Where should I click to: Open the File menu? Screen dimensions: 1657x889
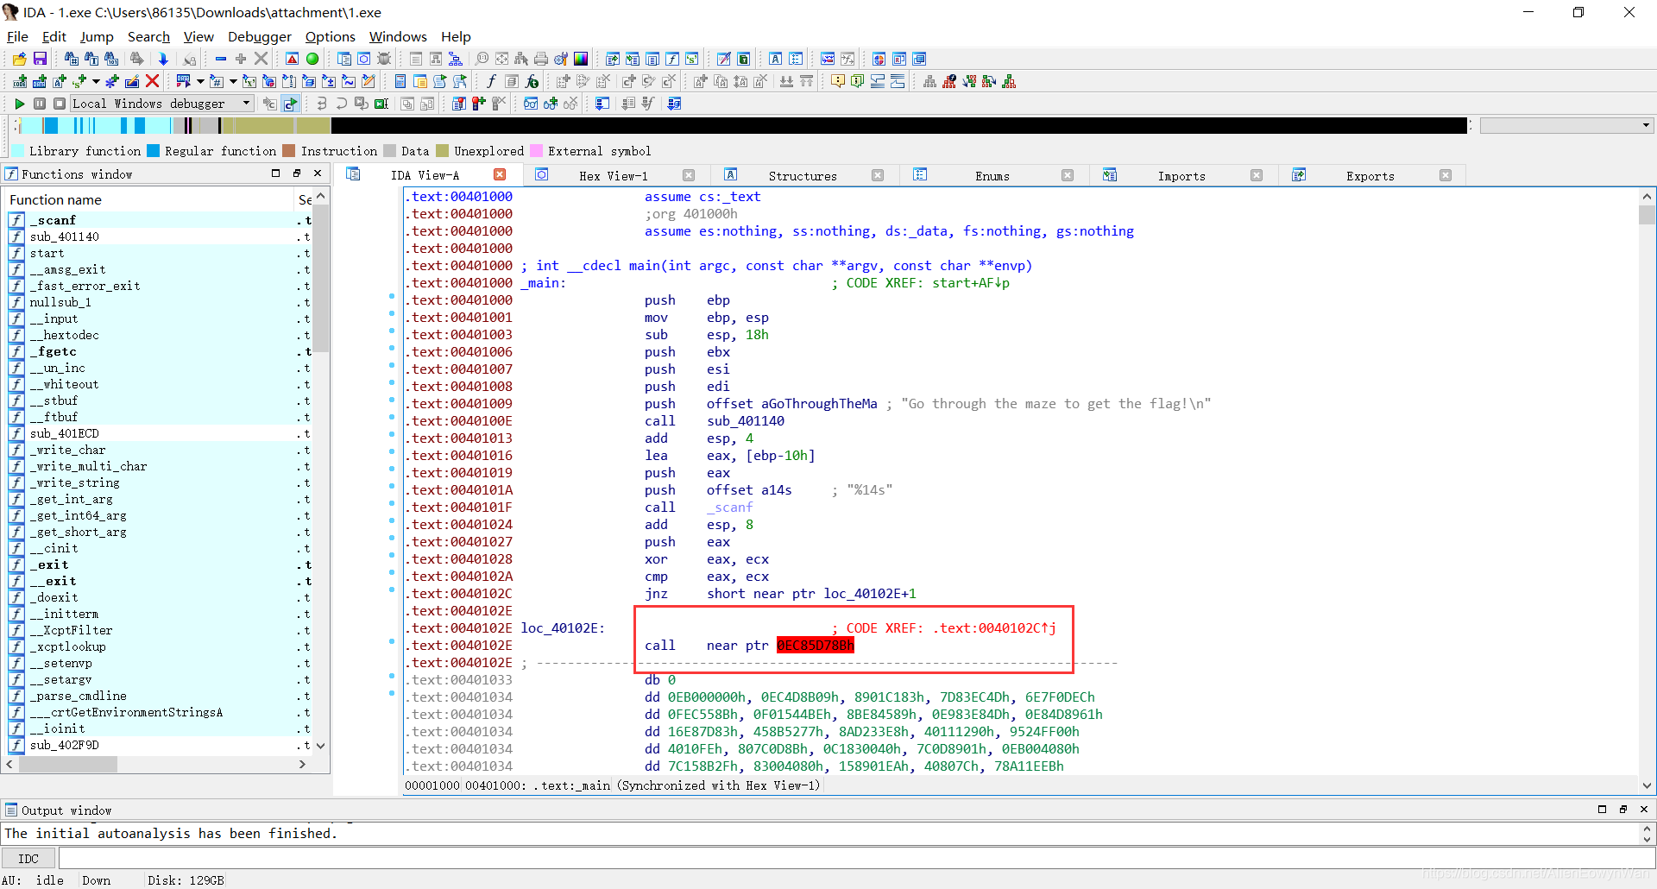17,36
